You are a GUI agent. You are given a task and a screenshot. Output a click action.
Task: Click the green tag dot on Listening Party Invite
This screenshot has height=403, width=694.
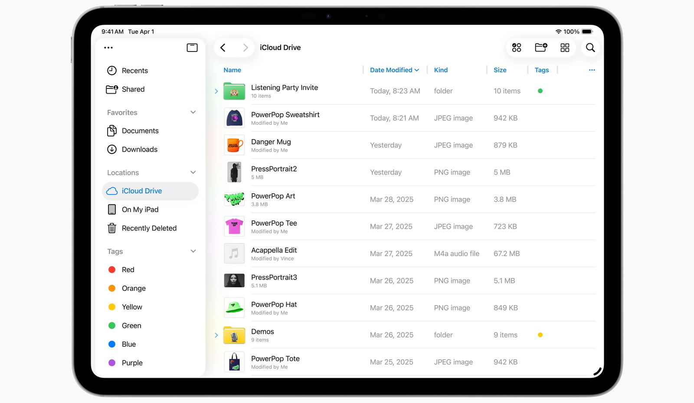point(540,91)
